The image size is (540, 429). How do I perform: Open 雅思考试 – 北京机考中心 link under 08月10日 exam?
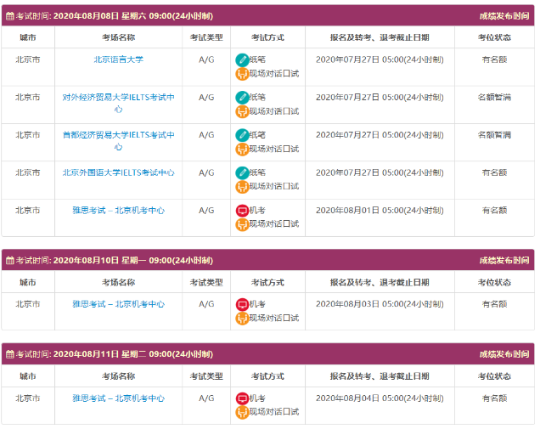tap(119, 304)
